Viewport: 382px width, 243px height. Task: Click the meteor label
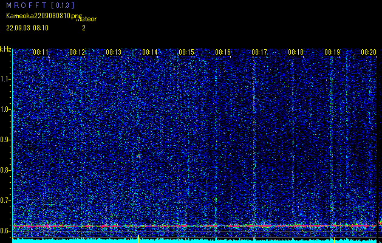[x=86, y=19]
